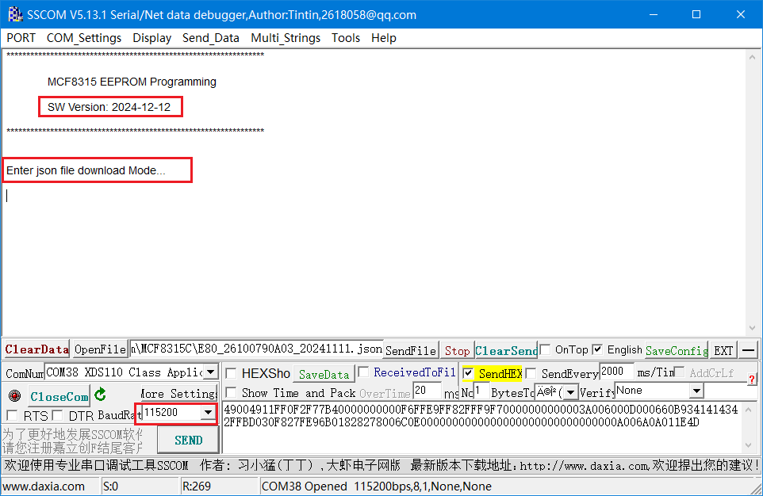Click the red record indicator icon

pyautogui.click(x=14, y=395)
